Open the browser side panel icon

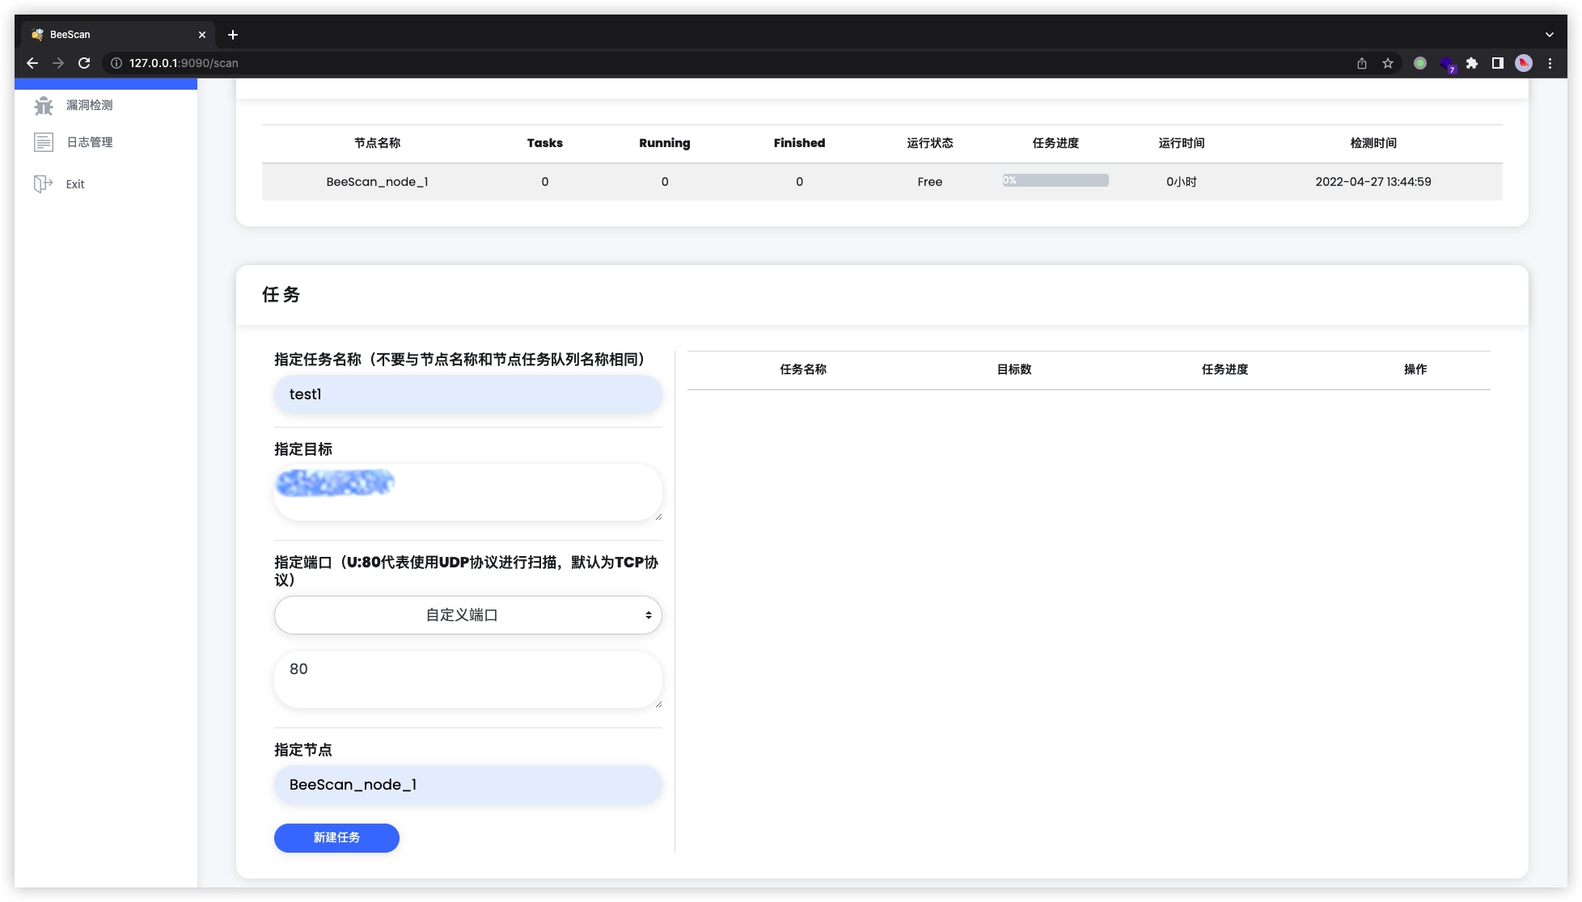1498,63
